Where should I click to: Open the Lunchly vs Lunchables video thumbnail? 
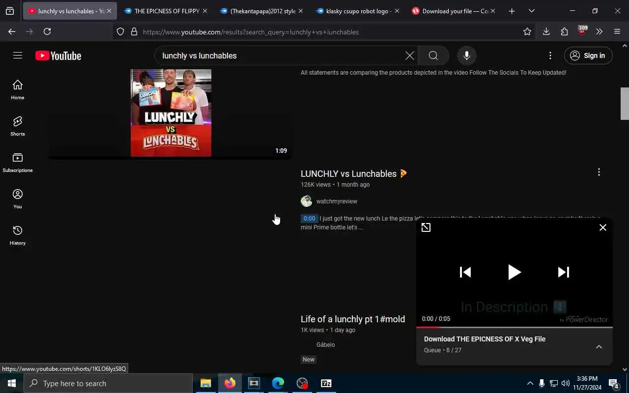pos(171,113)
